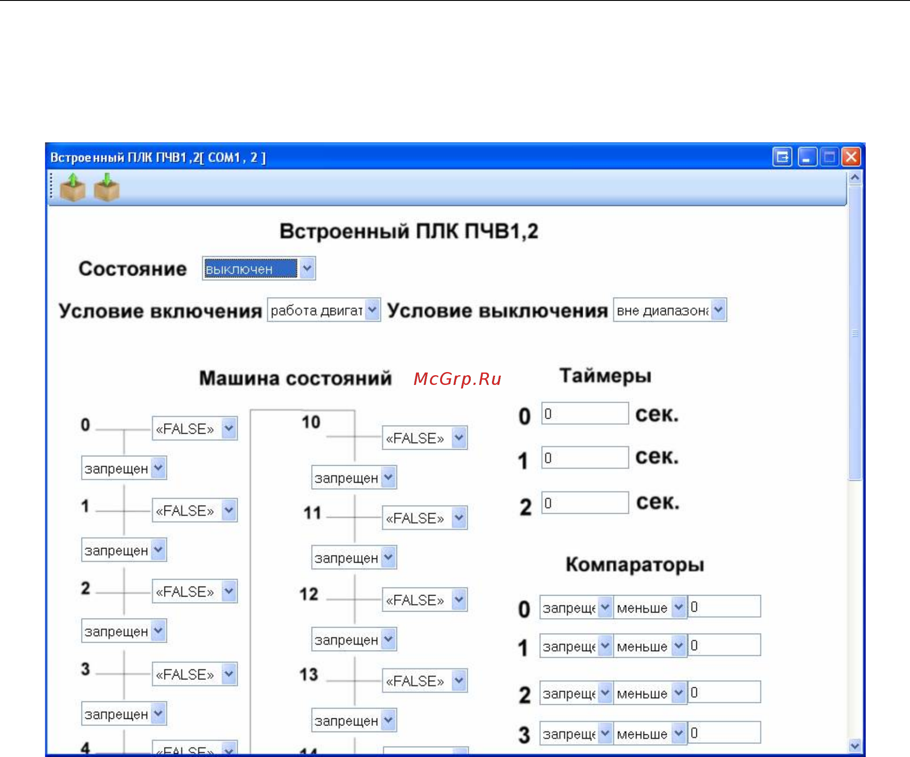Open state 13 «FALSE» event dropdown
This screenshot has height=757, width=910.
(425, 681)
